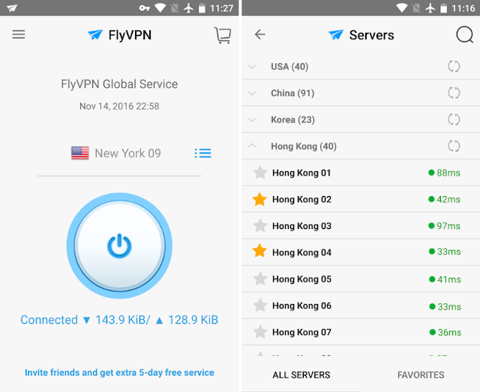Click the Nov 14, 2016 22:58 date
This screenshot has height=392, width=480.
point(119,106)
